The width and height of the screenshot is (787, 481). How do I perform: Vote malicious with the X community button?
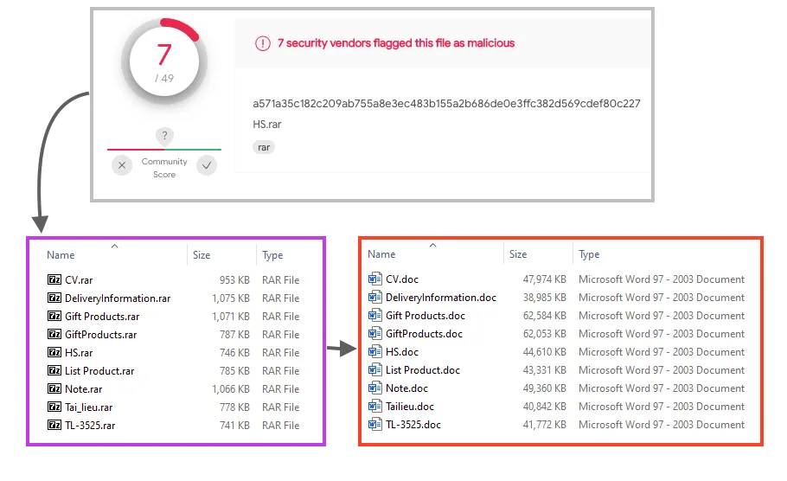pos(122,165)
